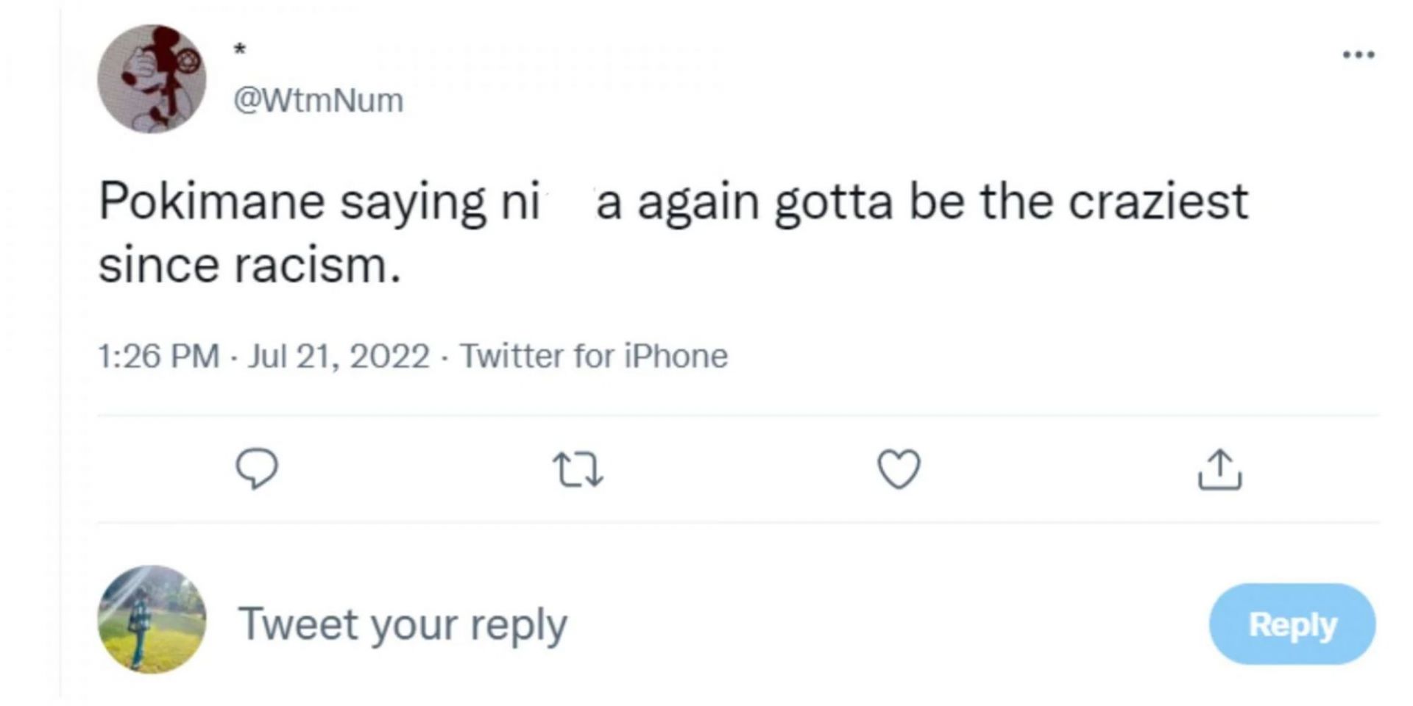Click the 1:26 PM timestamp
Viewport: 1413px width, 706px height.
[158, 357]
